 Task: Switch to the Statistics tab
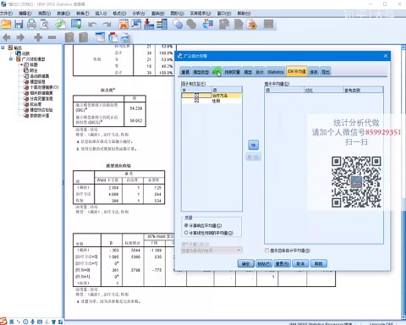[x=276, y=72]
